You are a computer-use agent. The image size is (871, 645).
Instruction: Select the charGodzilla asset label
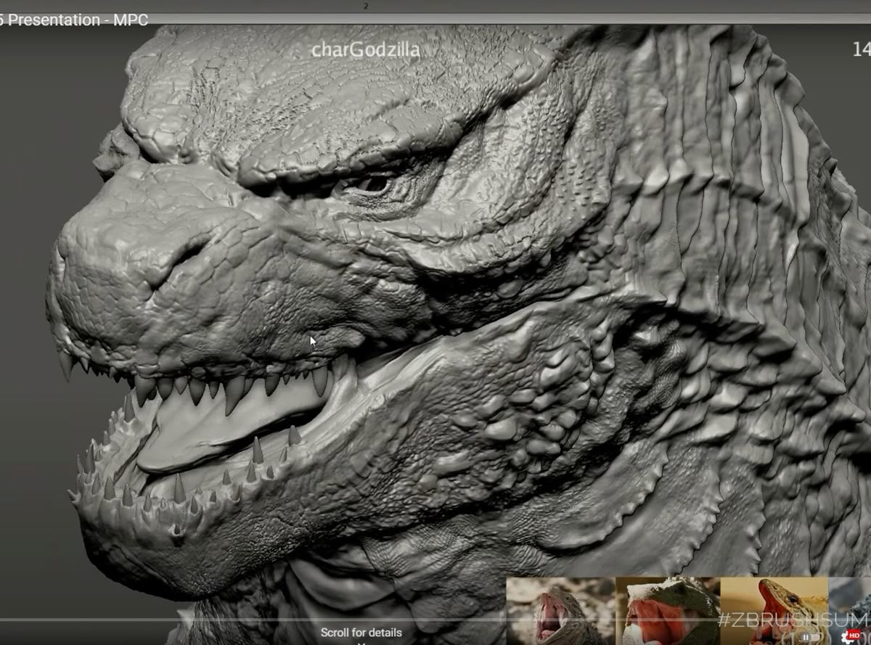click(x=365, y=49)
